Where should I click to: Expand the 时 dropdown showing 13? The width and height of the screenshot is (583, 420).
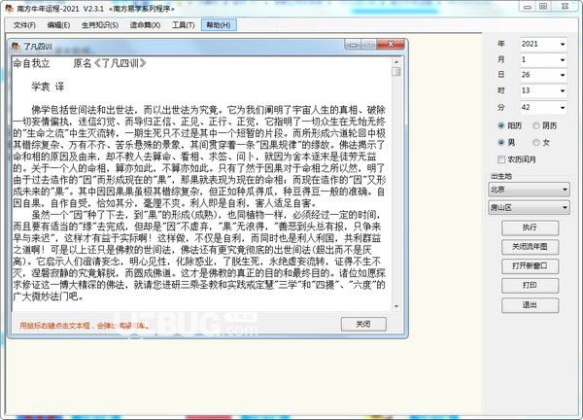tap(563, 90)
